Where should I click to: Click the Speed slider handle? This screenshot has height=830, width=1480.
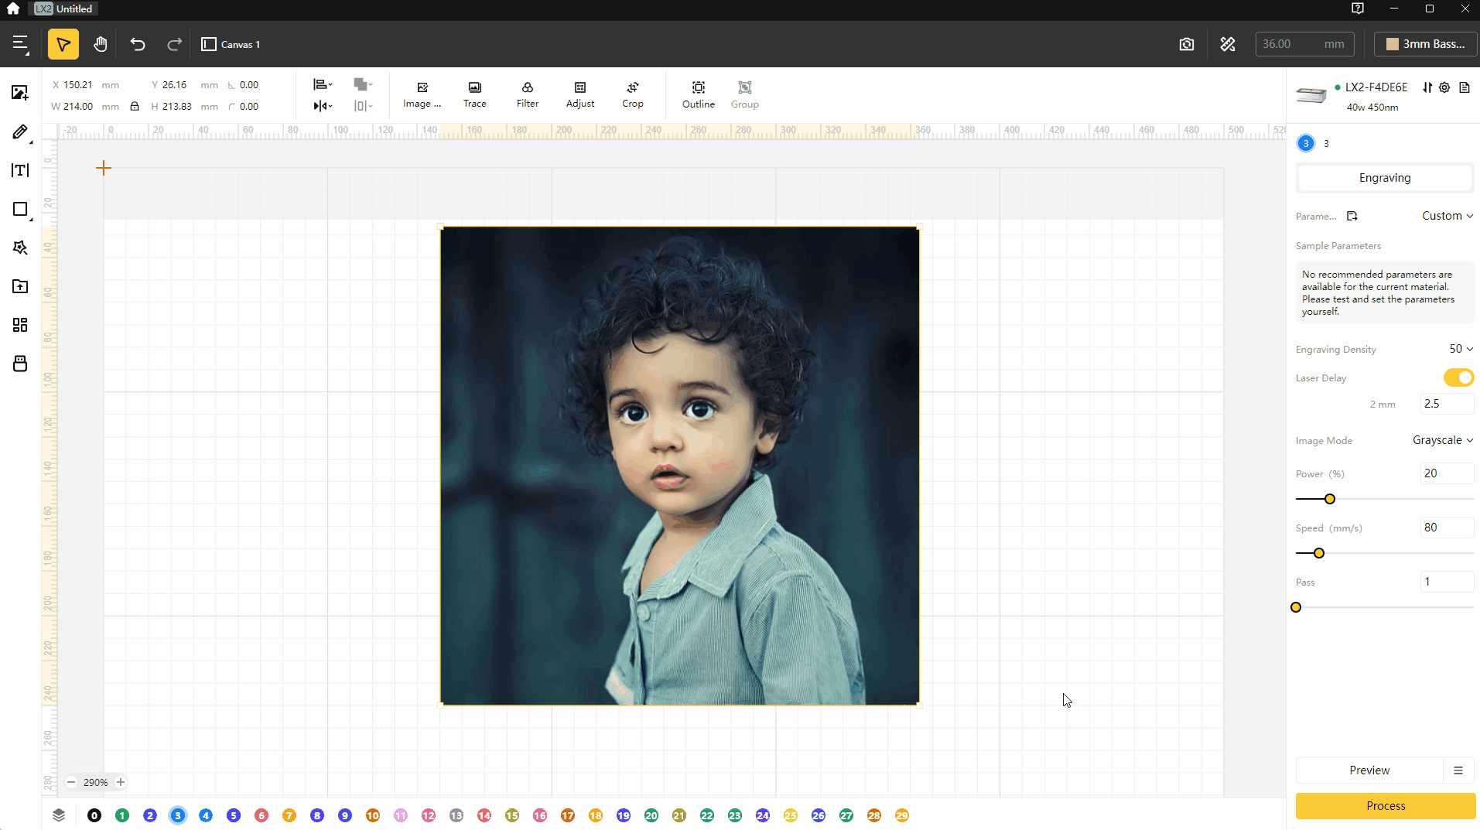(x=1319, y=553)
